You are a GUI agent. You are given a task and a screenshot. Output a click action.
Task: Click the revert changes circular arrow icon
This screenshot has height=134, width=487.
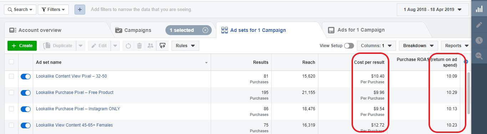coord(128,46)
